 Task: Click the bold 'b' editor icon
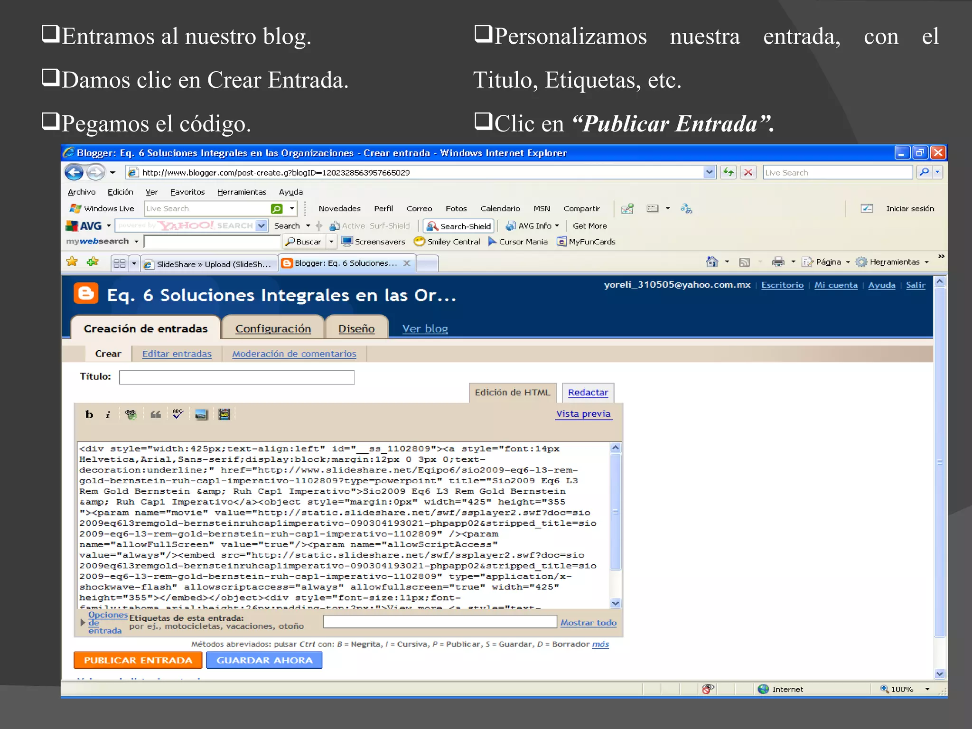coord(89,414)
